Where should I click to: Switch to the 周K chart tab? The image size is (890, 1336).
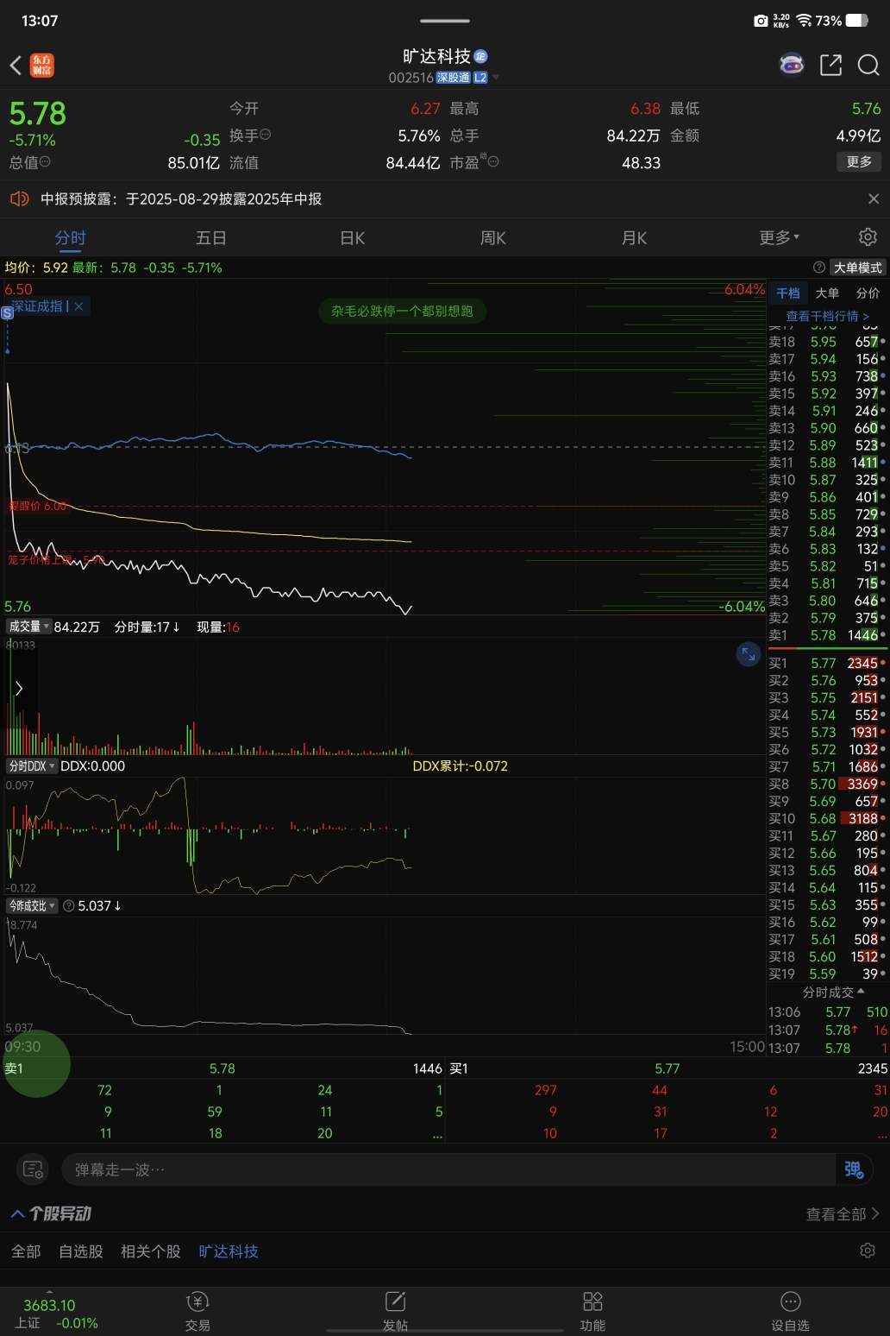[x=492, y=237]
